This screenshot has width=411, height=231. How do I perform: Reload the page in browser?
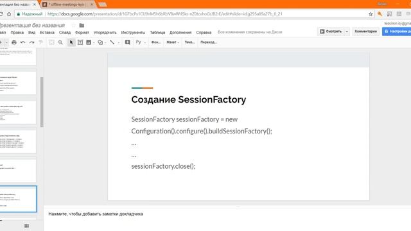[x=1, y=14]
